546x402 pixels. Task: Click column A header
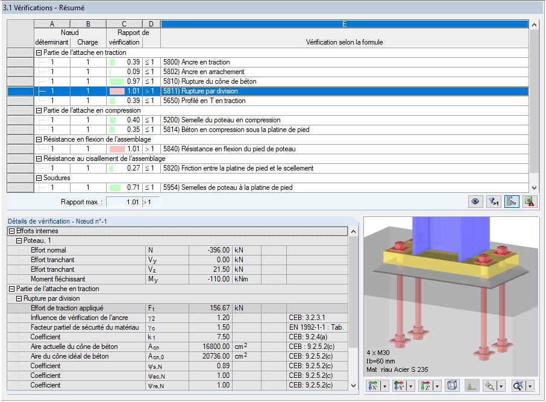click(52, 24)
